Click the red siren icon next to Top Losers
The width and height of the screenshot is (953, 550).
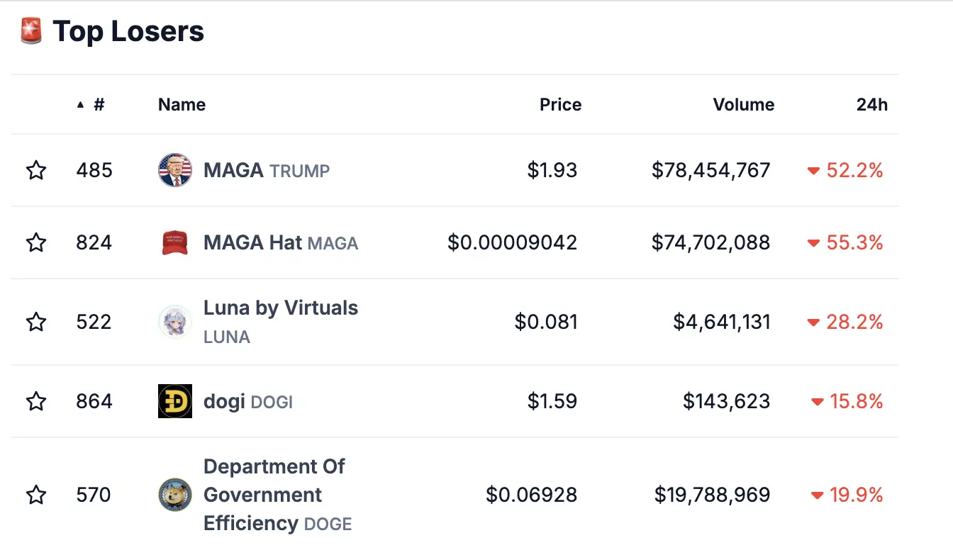[29, 30]
